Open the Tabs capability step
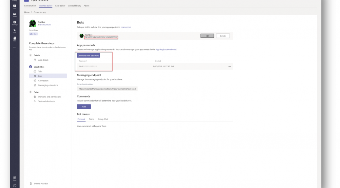Screen dimensions: 340x188 tap(40, 71)
